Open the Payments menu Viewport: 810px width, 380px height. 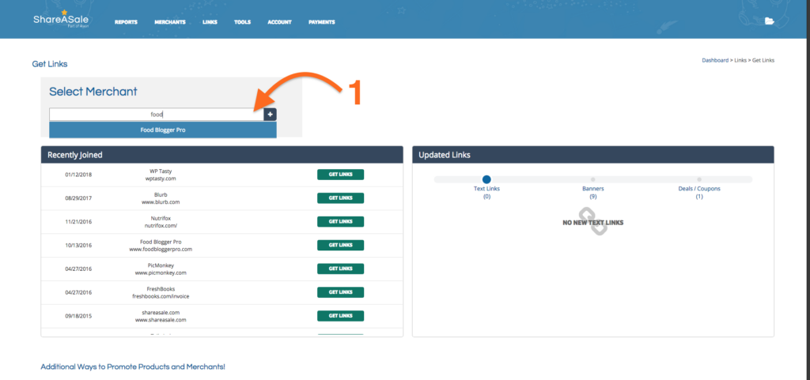(x=322, y=22)
